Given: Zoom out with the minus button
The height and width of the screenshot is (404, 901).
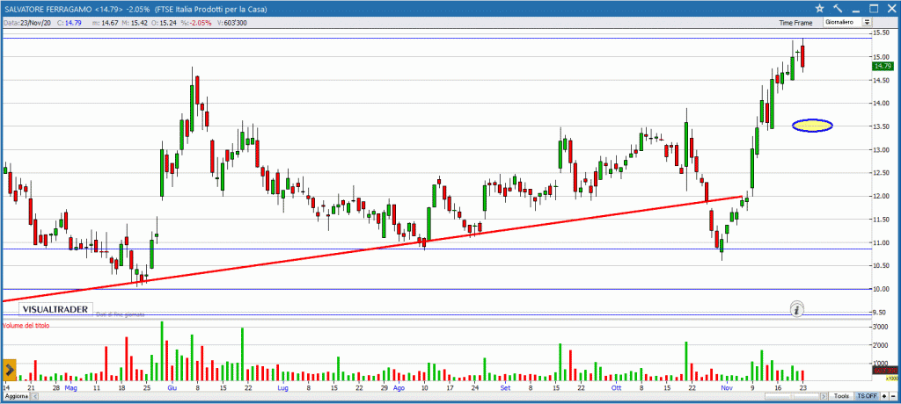Looking at the screenshot, I should (893, 397).
